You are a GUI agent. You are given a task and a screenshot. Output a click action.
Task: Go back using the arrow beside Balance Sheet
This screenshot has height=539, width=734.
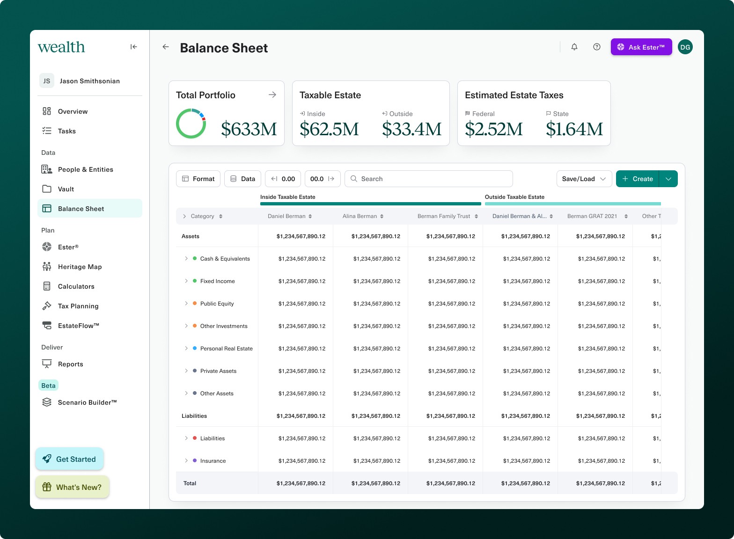[165, 47]
